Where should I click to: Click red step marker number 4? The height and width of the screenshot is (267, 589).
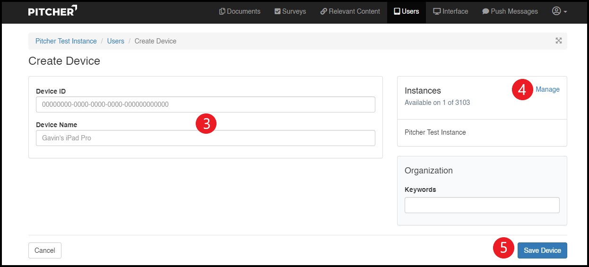pos(522,90)
